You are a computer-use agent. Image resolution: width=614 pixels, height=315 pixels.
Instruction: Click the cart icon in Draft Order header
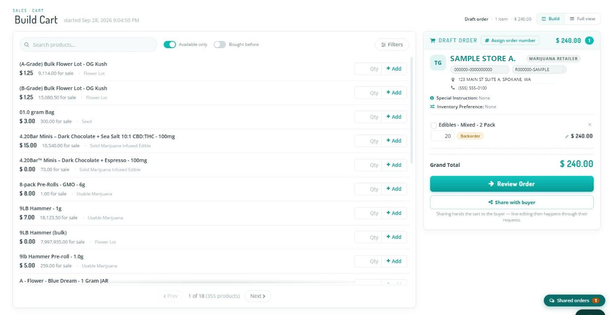pyautogui.click(x=433, y=40)
